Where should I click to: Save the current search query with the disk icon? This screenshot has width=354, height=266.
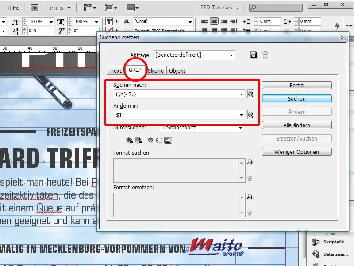[254, 55]
